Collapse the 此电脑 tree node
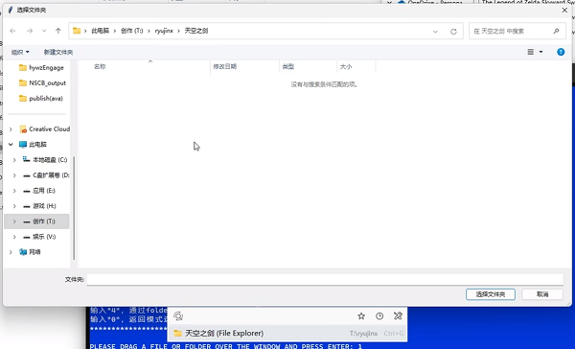The height and width of the screenshot is (349, 575). pyautogui.click(x=11, y=145)
